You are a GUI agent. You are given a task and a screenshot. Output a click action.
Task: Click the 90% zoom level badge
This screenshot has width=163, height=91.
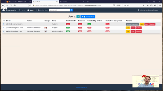pos(118,5)
